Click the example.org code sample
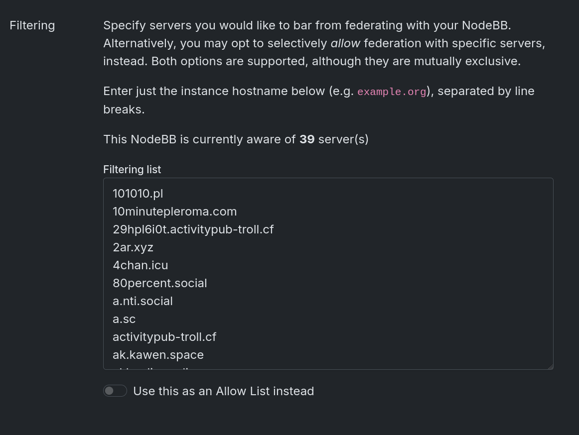 (x=392, y=92)
